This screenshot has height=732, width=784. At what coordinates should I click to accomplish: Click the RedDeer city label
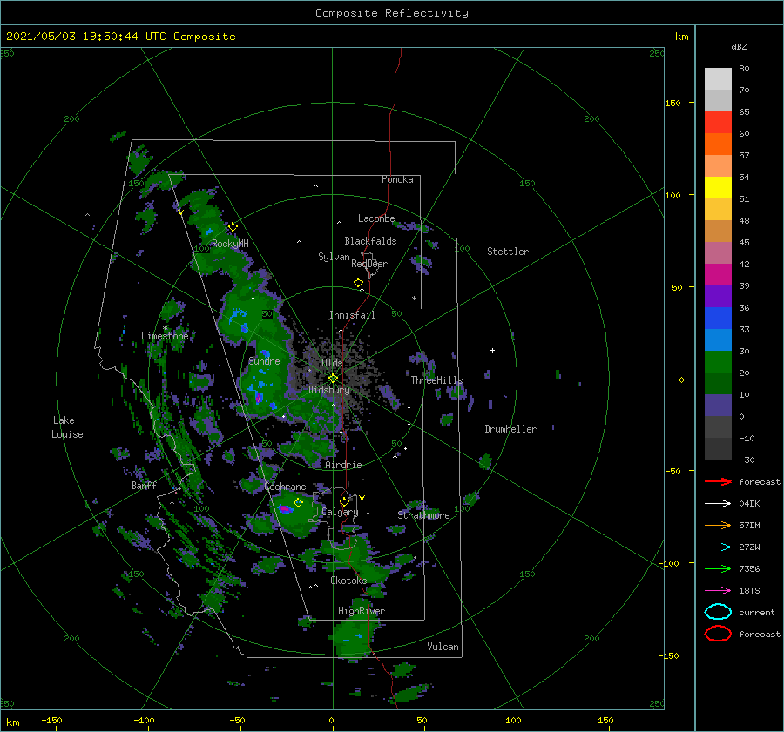click(x=369, y=264)
